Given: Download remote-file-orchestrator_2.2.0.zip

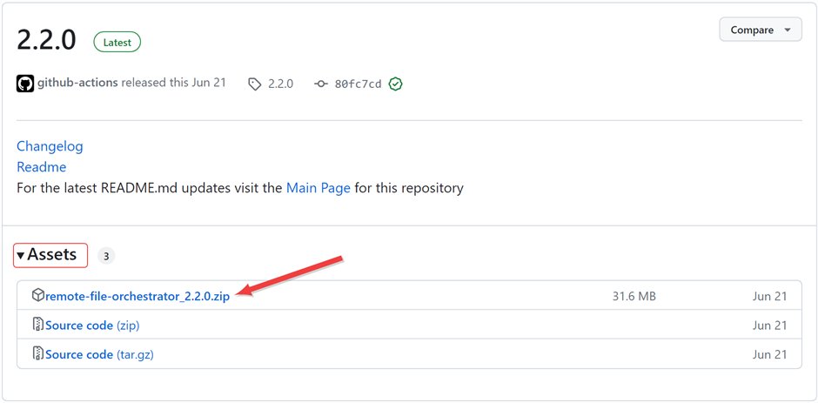Looking at the screenshot, I should pos(137,296).
